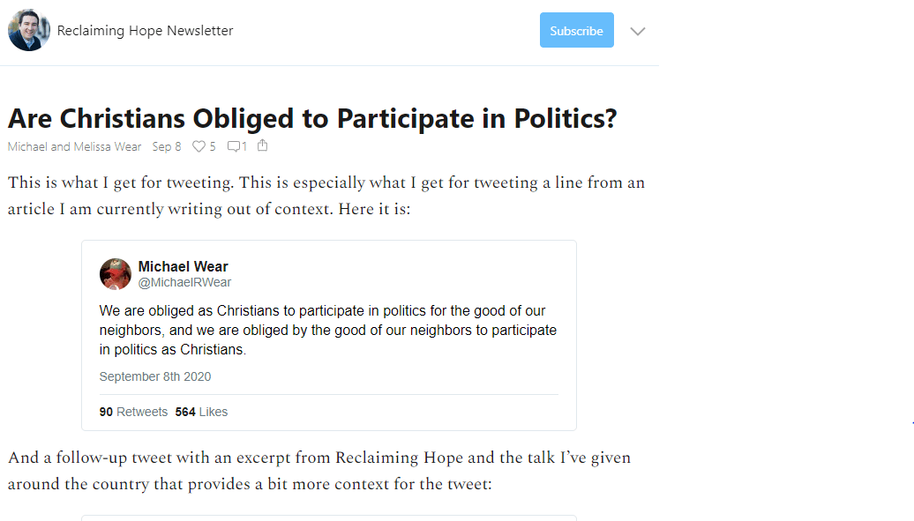Screen dimensions: 914x521
Task: Click the article's comment count number
Action: pos(243,146)
